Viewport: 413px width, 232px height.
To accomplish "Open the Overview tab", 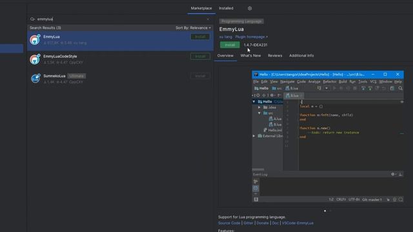I will click(x=225, y=55).
